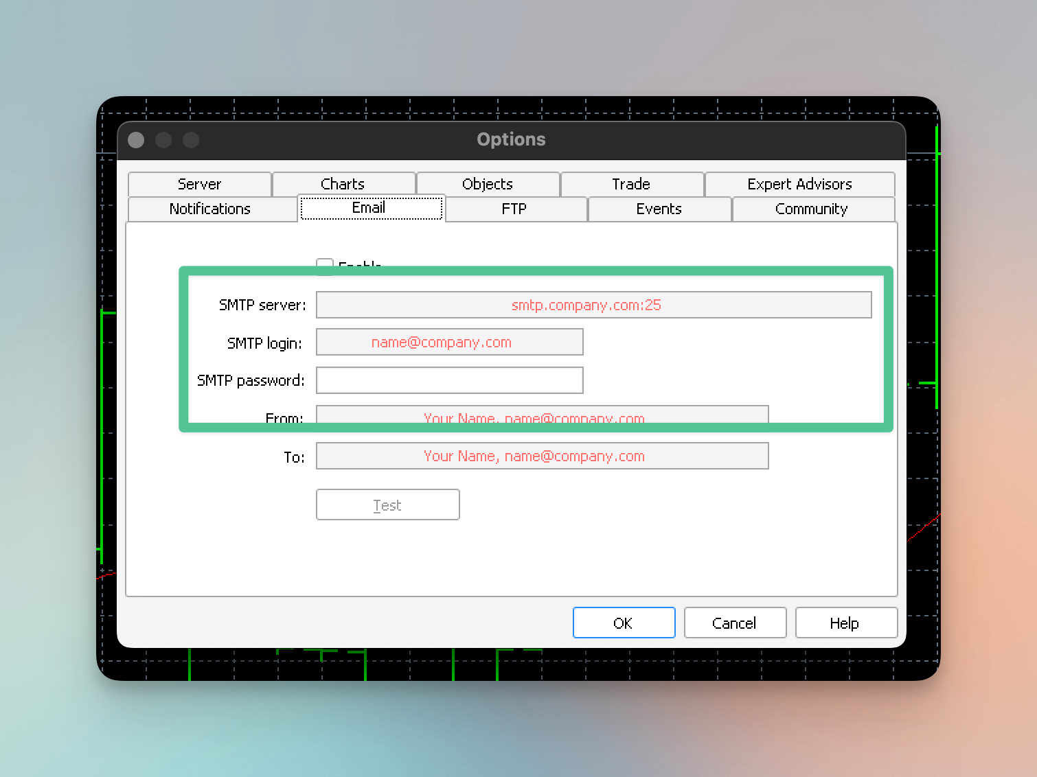Image resolution: width=1037 pixels, height=777 pixels.
Task: Click into the SMTP password field
Action: (449, 380)
